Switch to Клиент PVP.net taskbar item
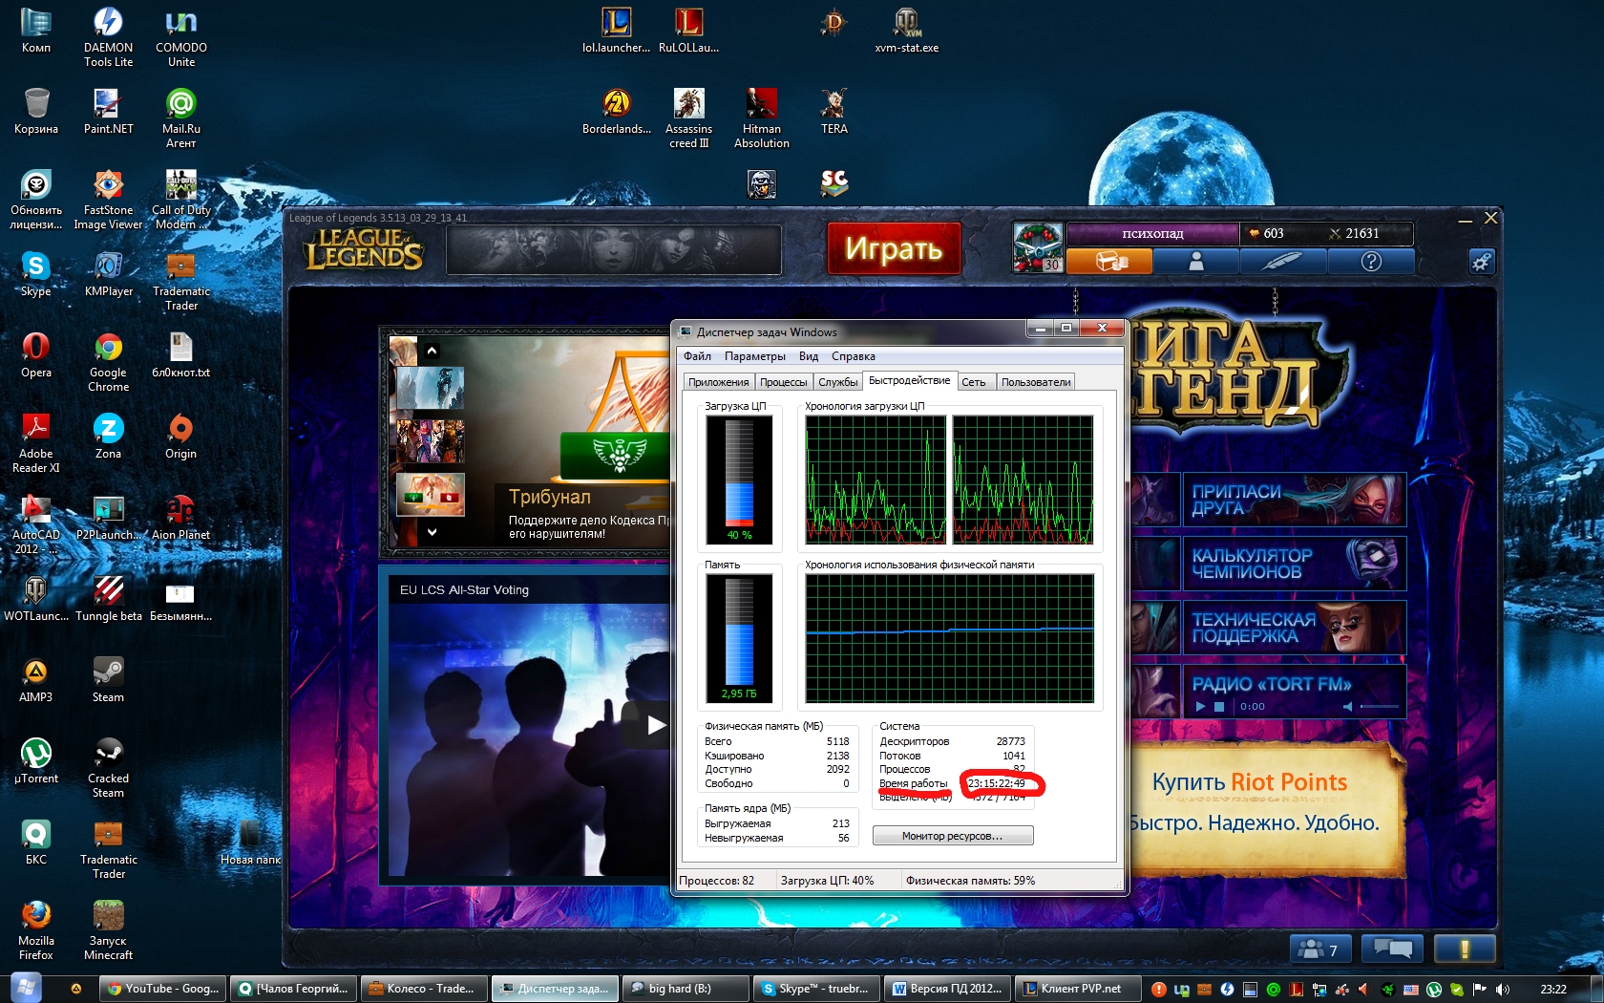The image size is (1604, 1003). (1077, 989)
